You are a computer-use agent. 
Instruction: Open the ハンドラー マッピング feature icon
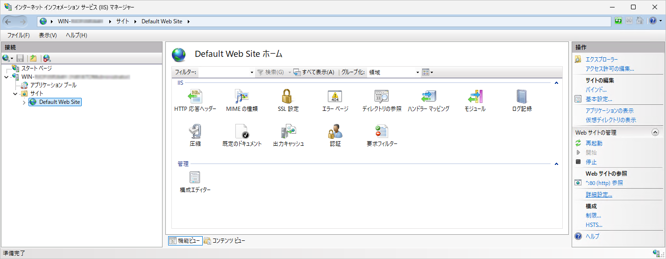click(428, 96)
